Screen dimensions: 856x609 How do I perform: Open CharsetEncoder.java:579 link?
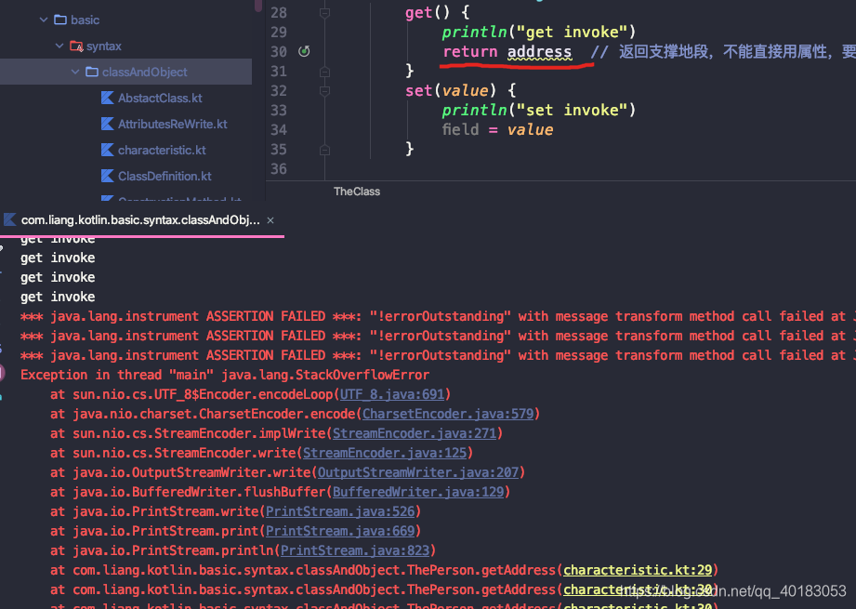(x=448, y=414)
